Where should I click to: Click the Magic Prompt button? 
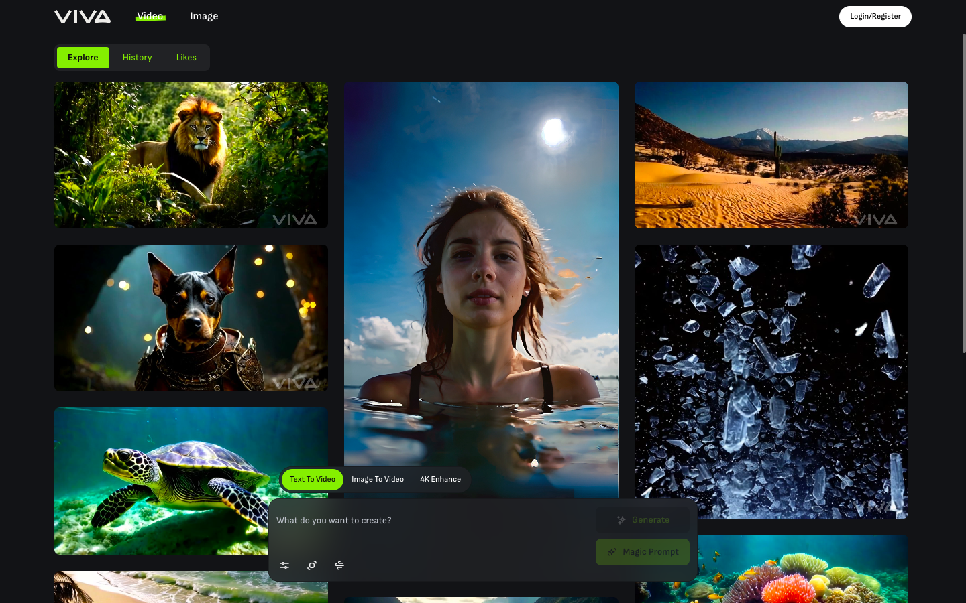coord(642,552)
